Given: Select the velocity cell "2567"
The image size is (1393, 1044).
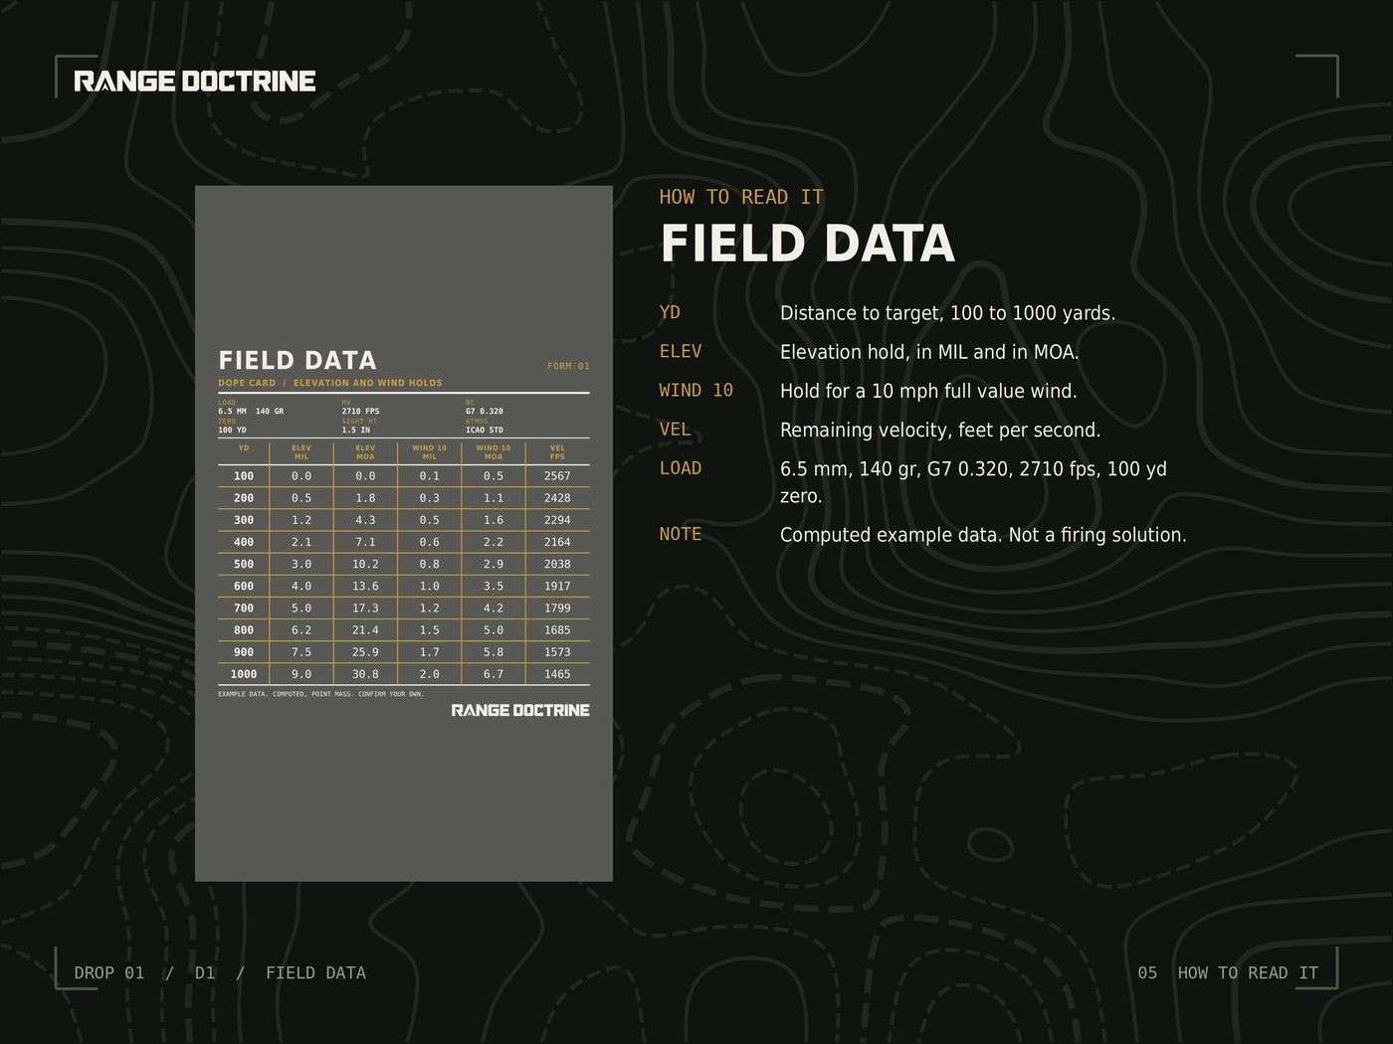Looking at the screenshot, I should coord(557,476).
